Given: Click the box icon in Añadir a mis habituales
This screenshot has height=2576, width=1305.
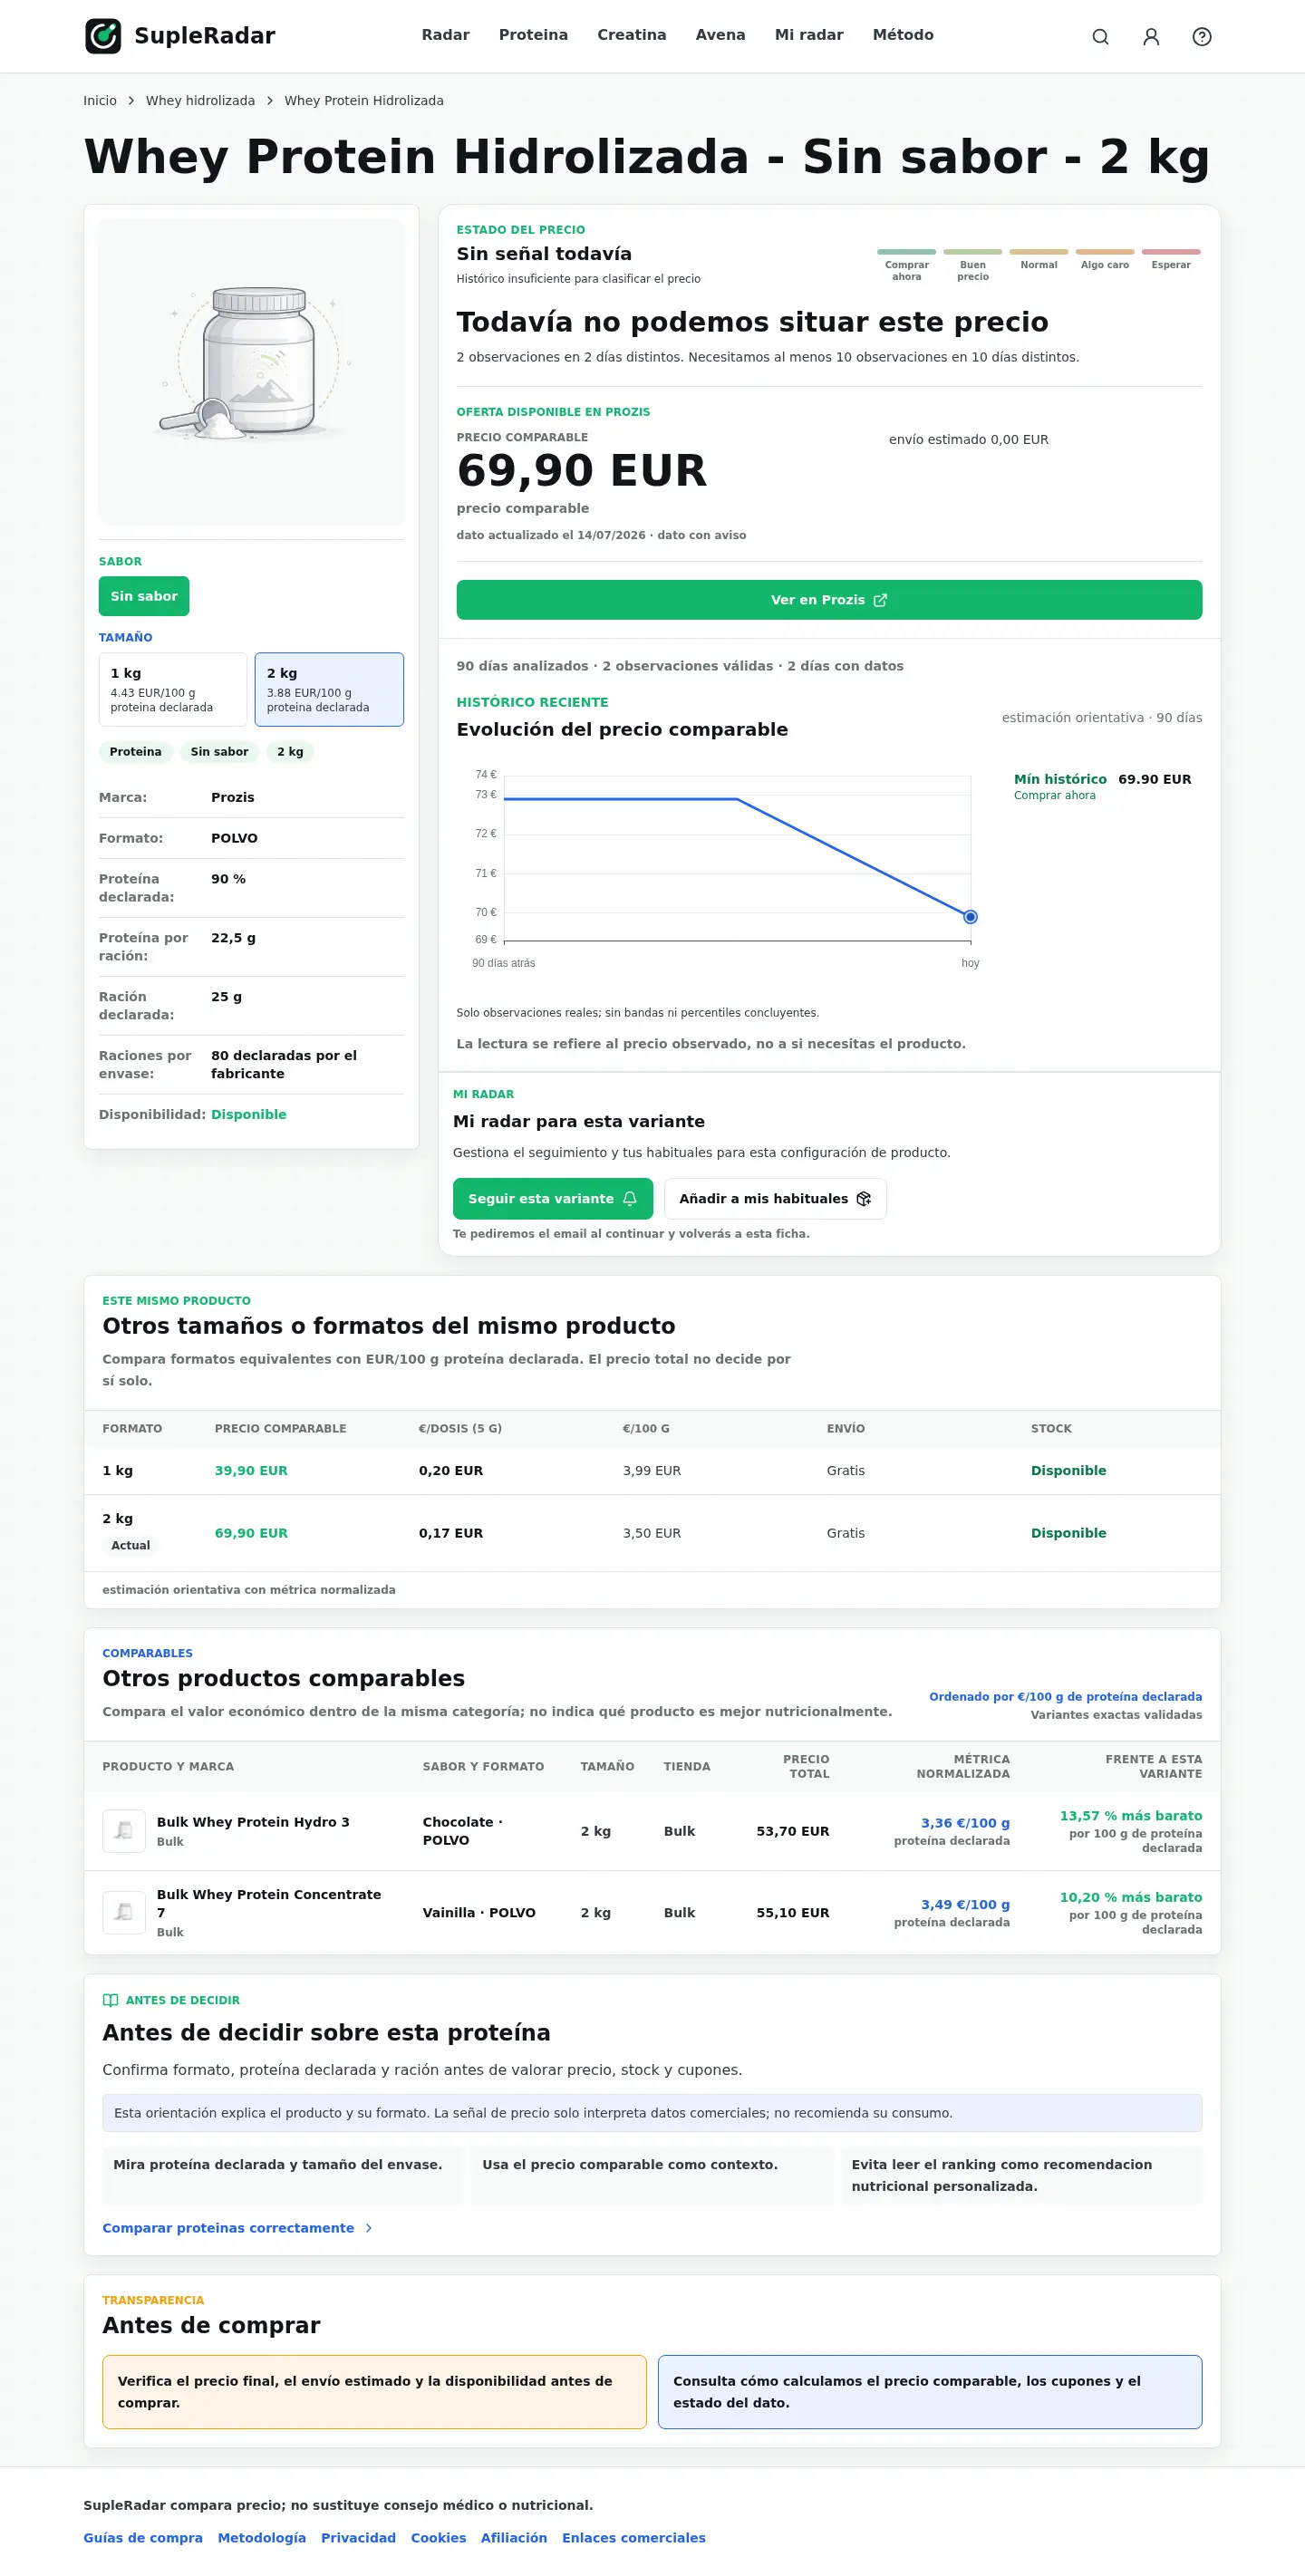Looking at the screenshot, I should (864, 1198).
